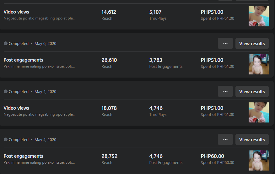Click Completed check icon on May 4 video ad

coord(6,92)
